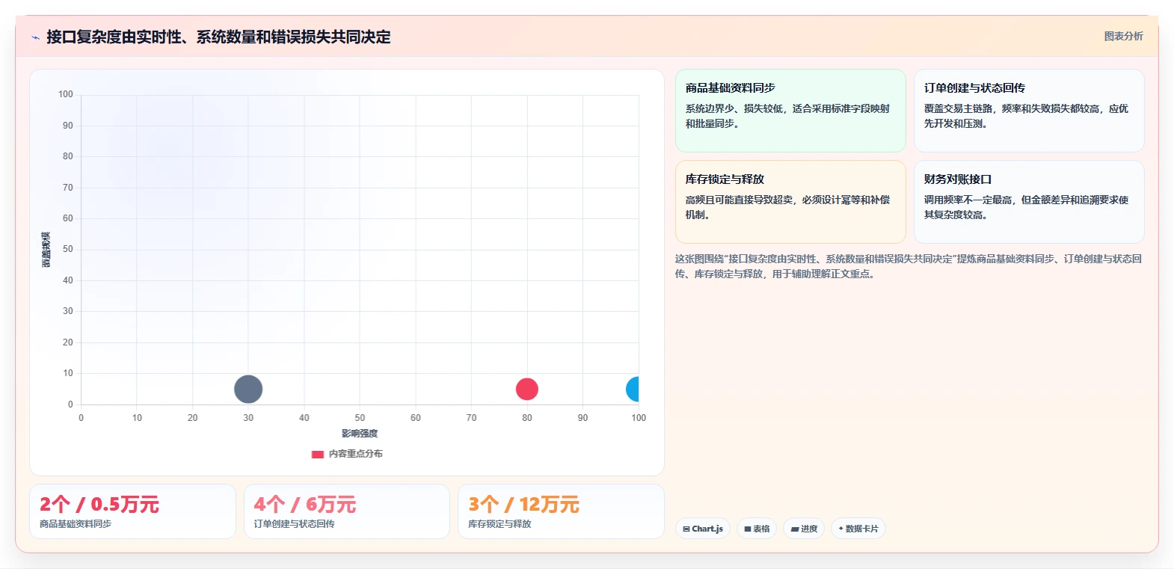Image resolution: width=1174 pixels, height=569 pixels.
Task: Click the icon in the Chart.js tag
Action: (686, 529)
